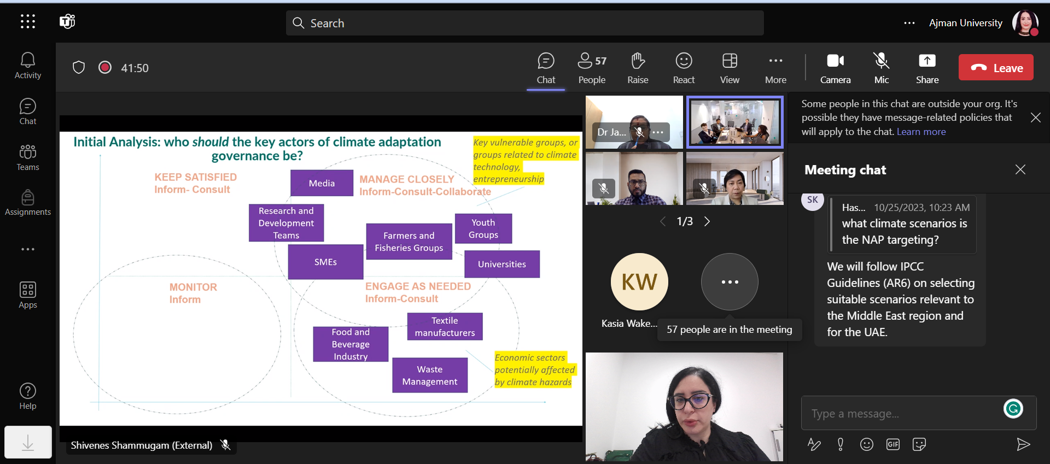Click the red Leave button
1050x464 pixels.
pos(995,68)
